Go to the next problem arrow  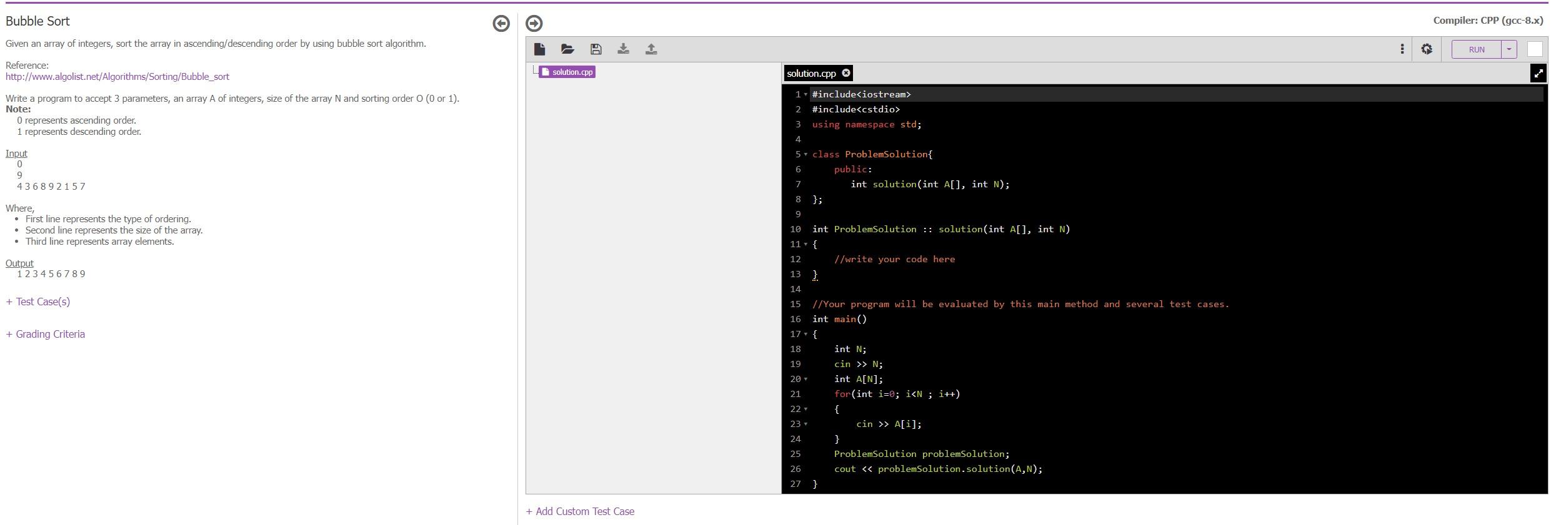pos(534,23)
